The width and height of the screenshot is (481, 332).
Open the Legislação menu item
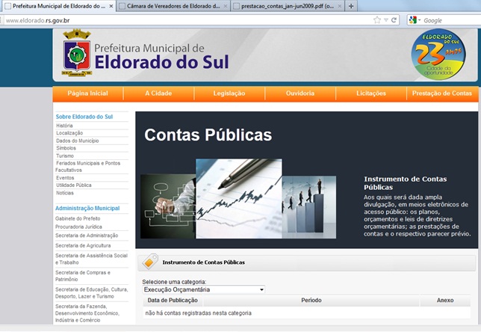[x=229, y=93]
